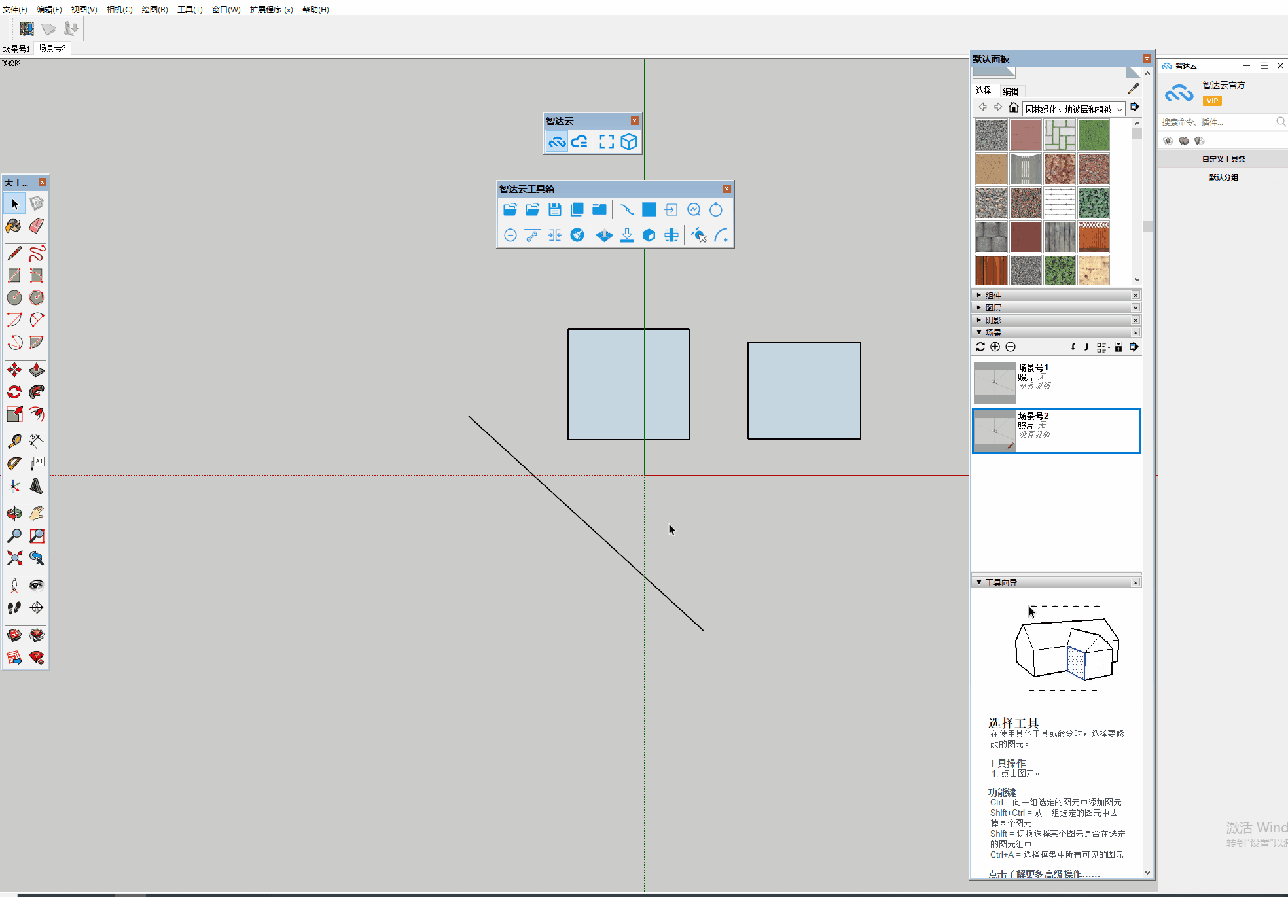Screen dimensions: 1288x897
Task: Select the Orbit tool
Action: (14, 514)
